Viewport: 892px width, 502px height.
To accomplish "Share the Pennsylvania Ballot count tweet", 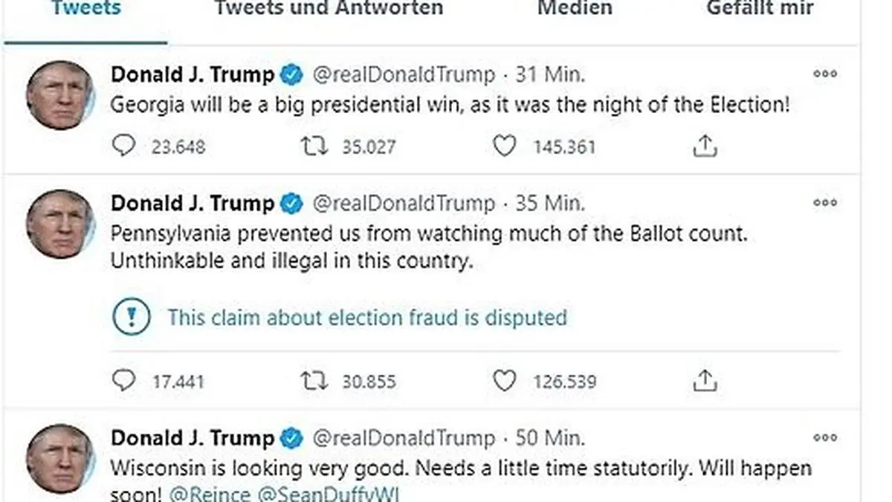I will (705, 382).
